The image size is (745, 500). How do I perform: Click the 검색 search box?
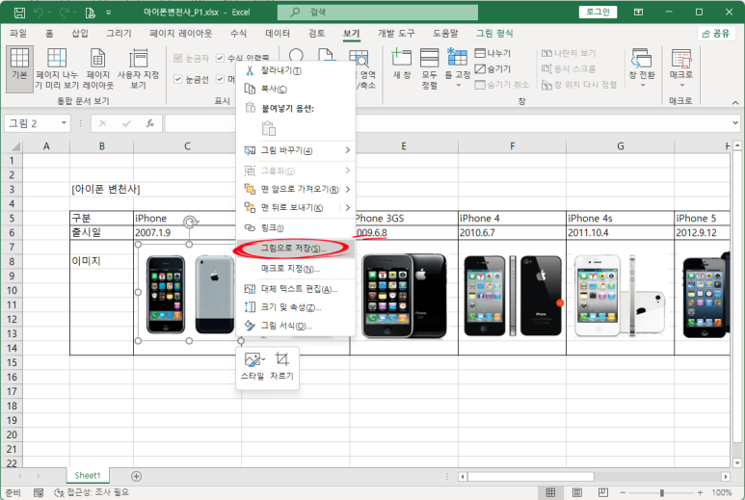click(x=378, y=13)
